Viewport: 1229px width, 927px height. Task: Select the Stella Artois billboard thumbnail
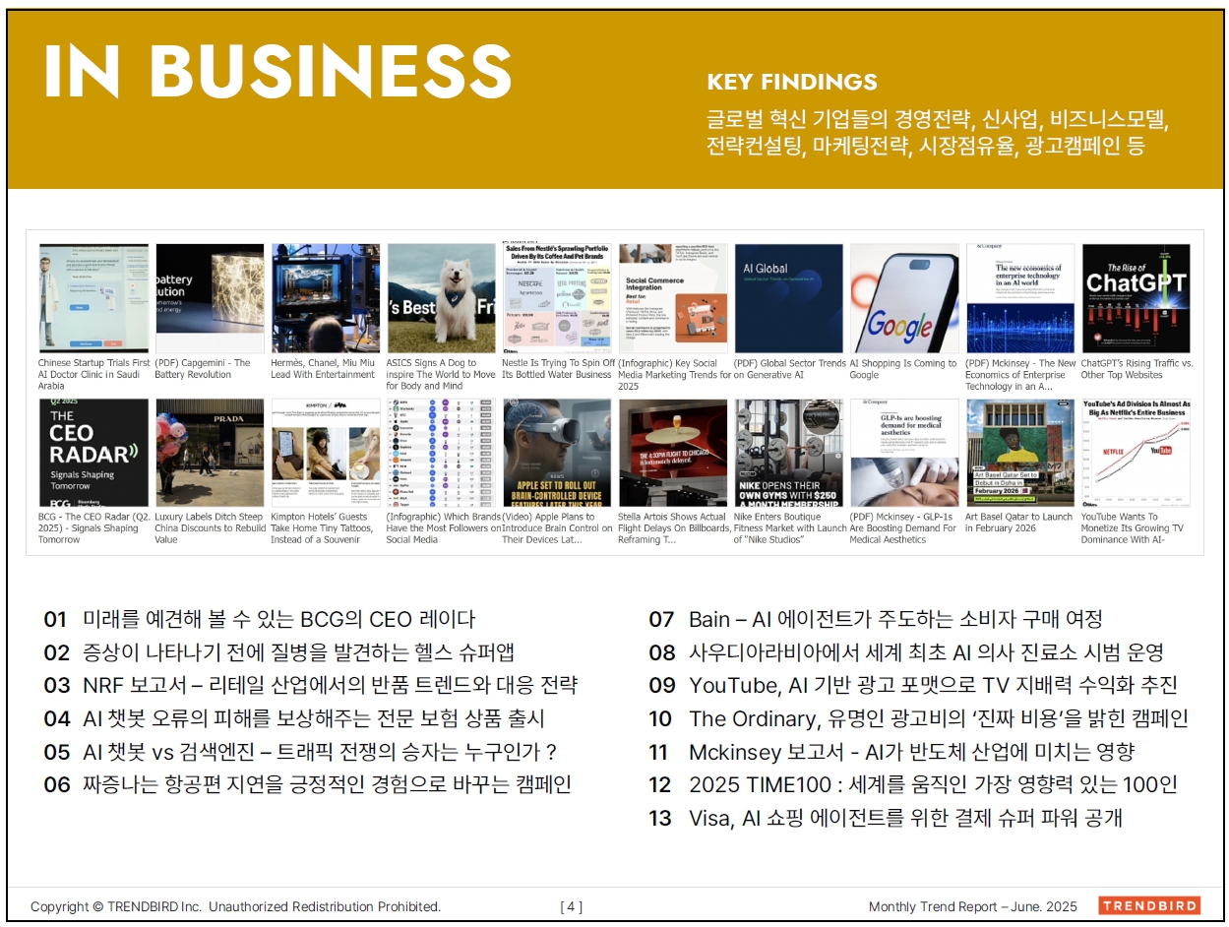[673, 453]
